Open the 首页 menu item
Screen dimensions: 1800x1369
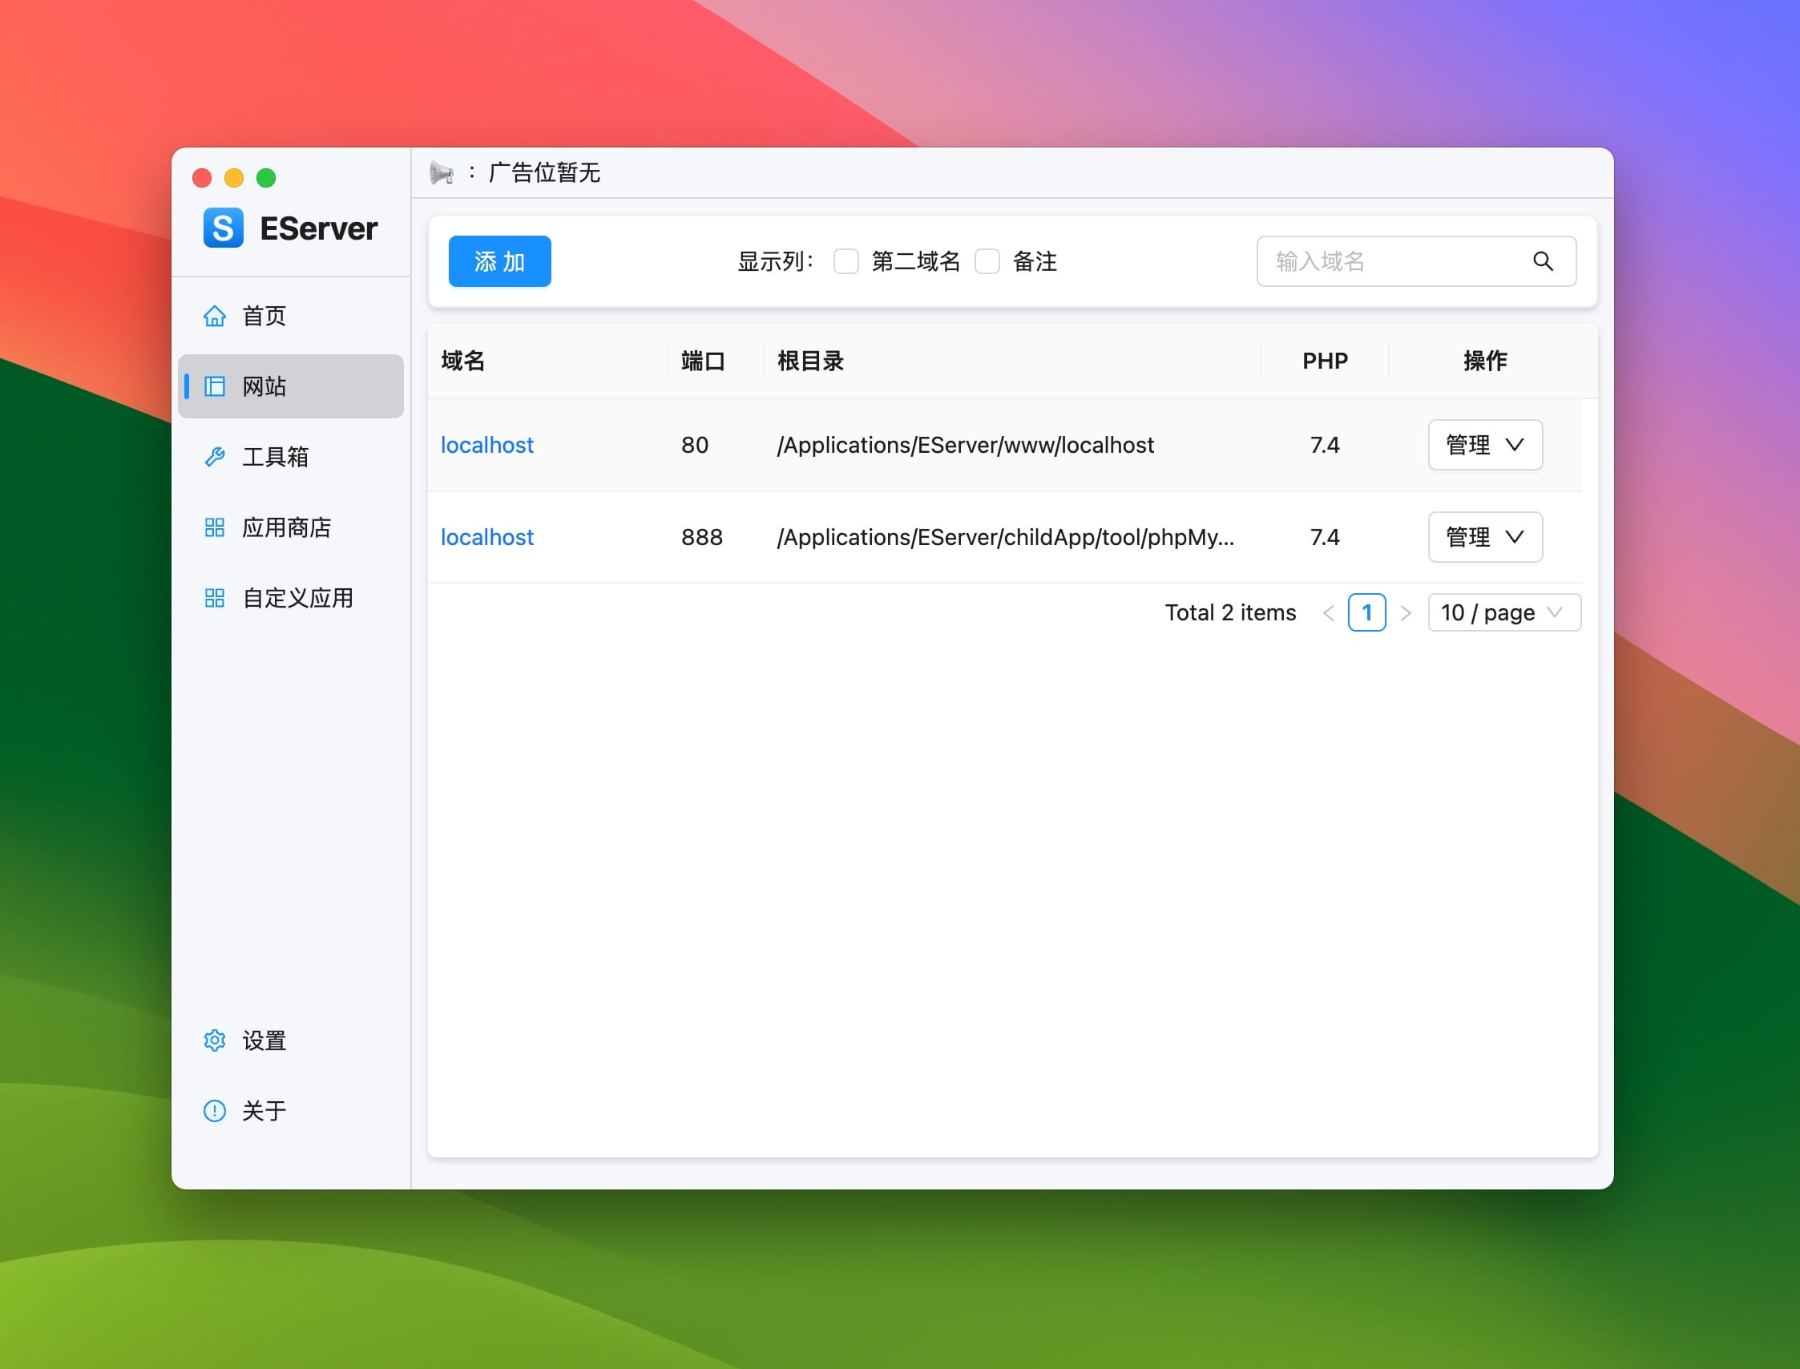pyautogui.click(x=291, y=315)
